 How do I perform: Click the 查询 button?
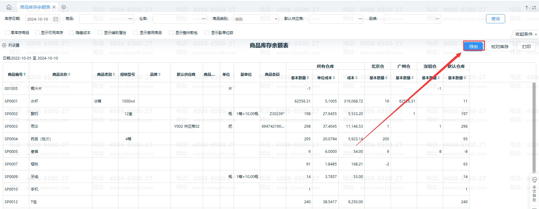pyautogui.click(x=495, y=19)
